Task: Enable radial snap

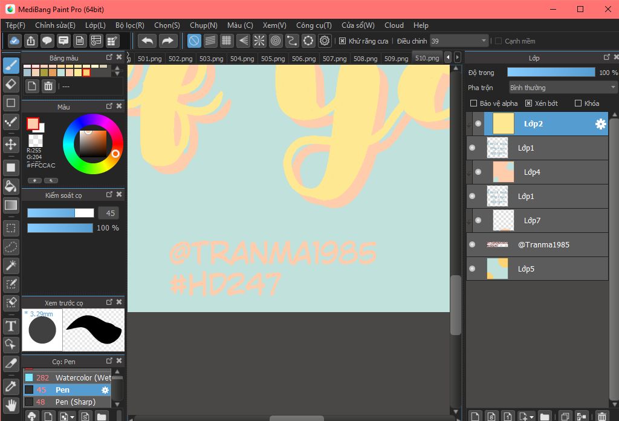Action: [x=259, y=41]
